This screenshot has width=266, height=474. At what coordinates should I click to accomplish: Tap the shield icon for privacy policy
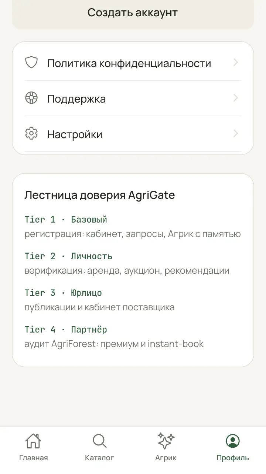pyautogui.click(x=31, y=63)
